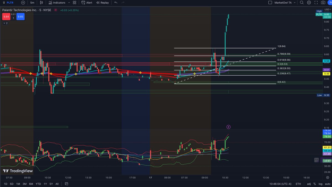Click the Fibonacci 0.786(9.59) level label
This screenshot has width=332, height=187.
pyautogui.click(x=284, y=54)
